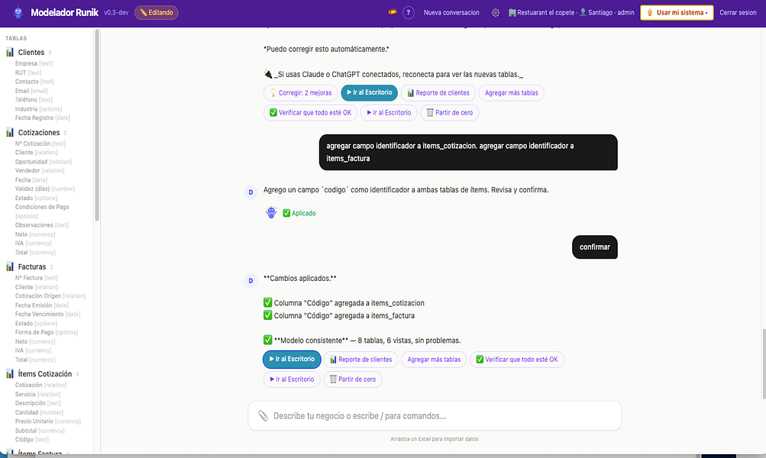Viewport: 766px width, 458px height.
Task: Toggle the Editando mode badge
Action: [x=157, y=13]
